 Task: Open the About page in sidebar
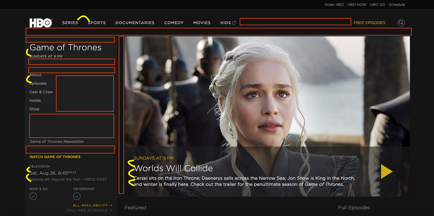(x=36, y=75)
